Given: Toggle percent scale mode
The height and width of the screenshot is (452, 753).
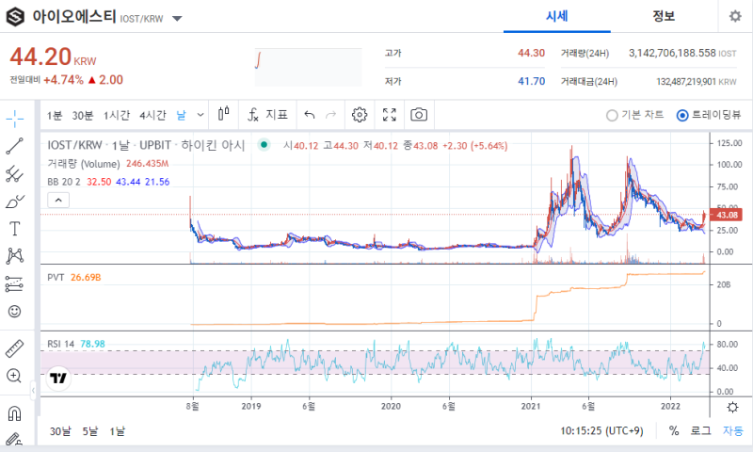Looking at the screenshot, I should (674, 431).
